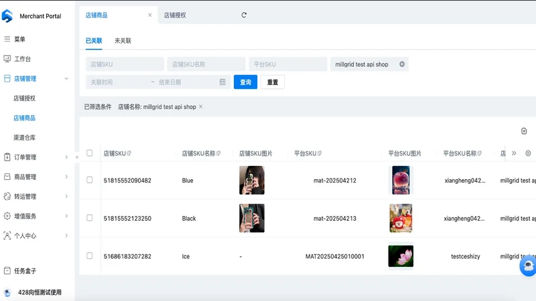Screen dimensions: 536x301
Task: Expand the 订单管理 menu chevron
Action: 66,157
